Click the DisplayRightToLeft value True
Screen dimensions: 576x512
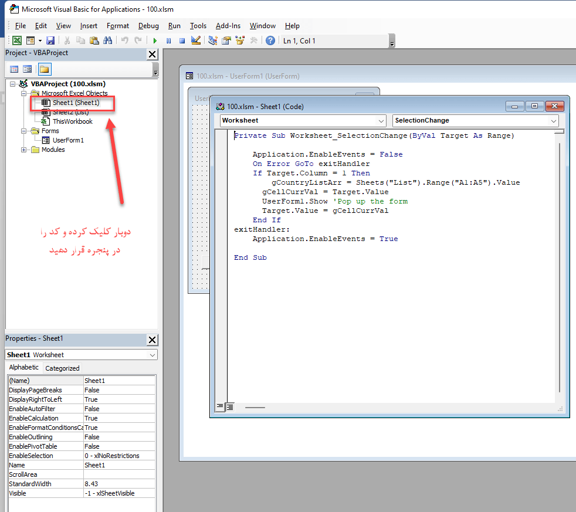pyautogui.click(x=120, y=399)
